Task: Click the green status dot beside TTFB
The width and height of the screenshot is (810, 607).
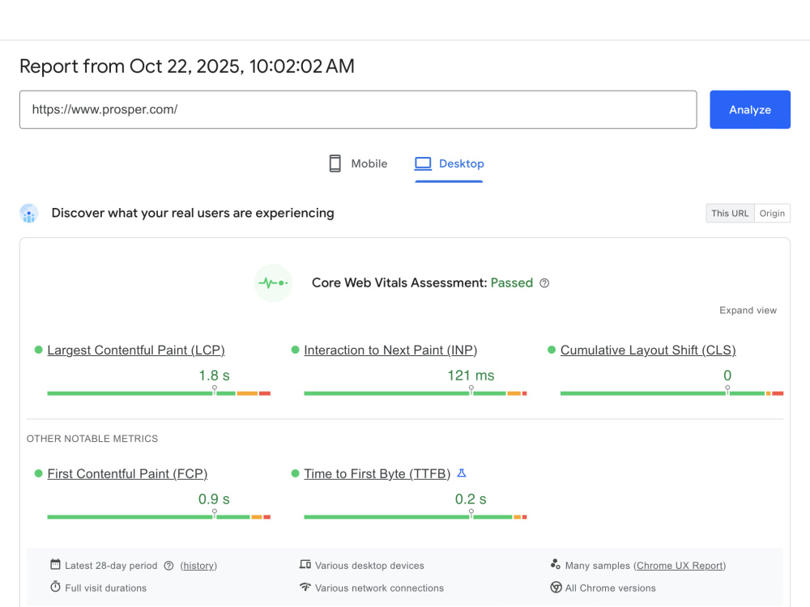Action: pos(295,473)
